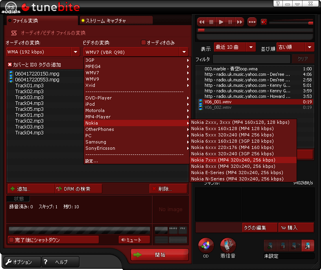Expand the 3GP submenu

coord(137,60)
